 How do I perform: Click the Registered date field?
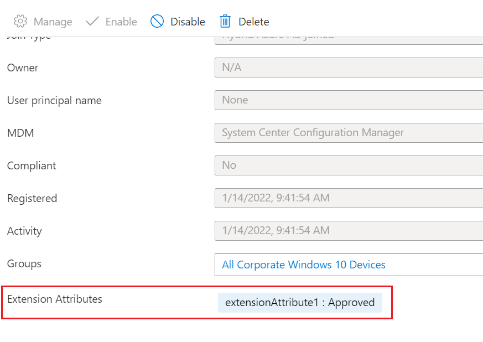coord(349,198)
